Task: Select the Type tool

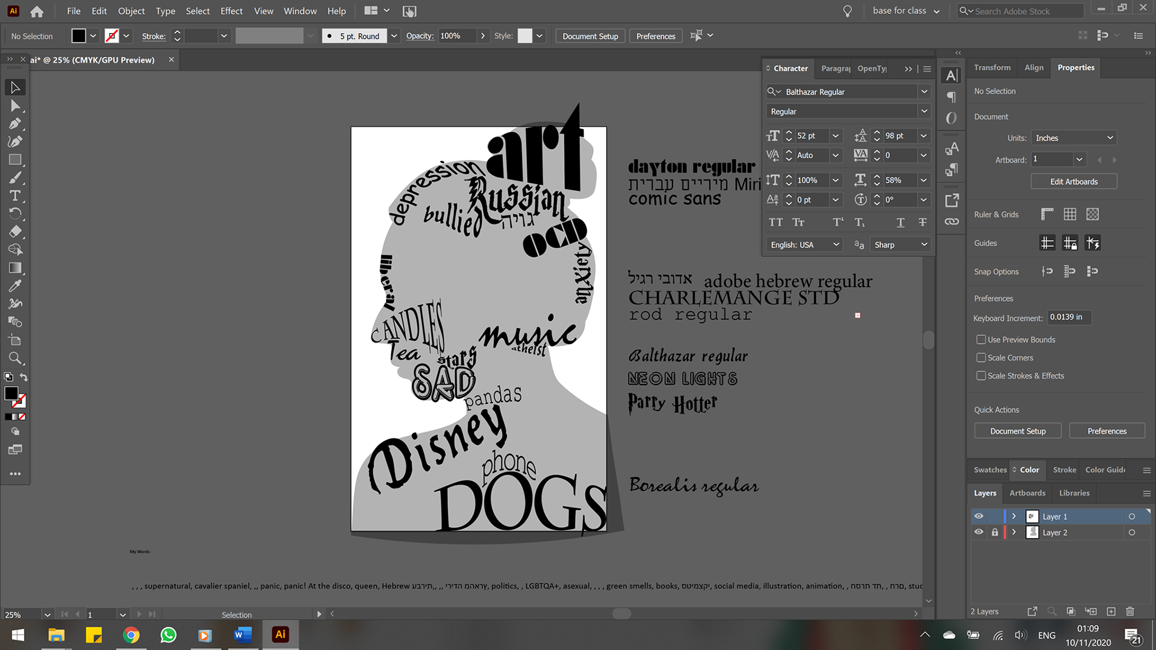Action: [x=15, y=196]
